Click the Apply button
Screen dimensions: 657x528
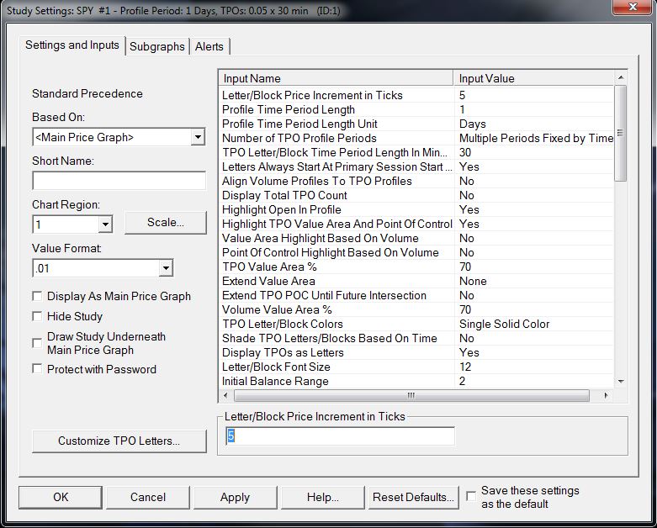(x=235, y=497)
